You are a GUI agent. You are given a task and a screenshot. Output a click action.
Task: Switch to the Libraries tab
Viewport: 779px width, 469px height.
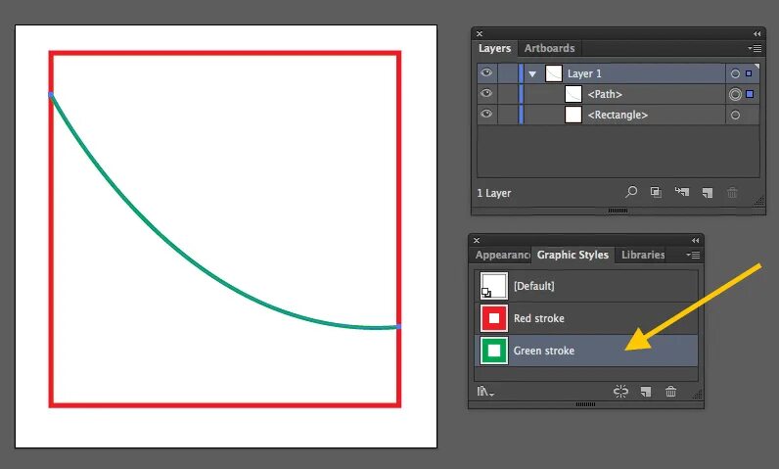pyautogui.click(x=643, y=255)
